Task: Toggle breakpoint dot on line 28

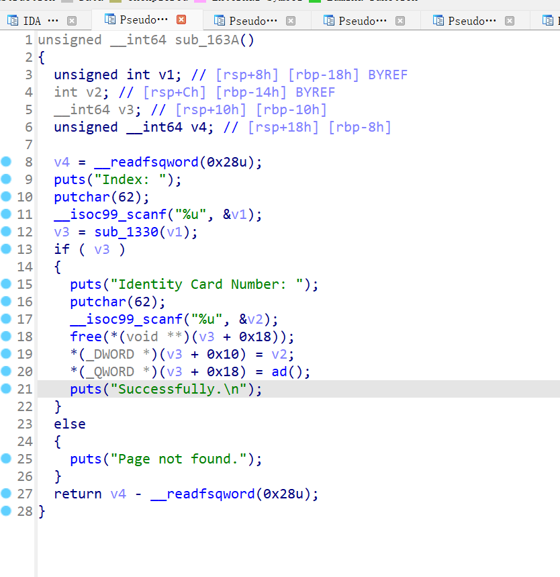Action: tap(6, 511)
